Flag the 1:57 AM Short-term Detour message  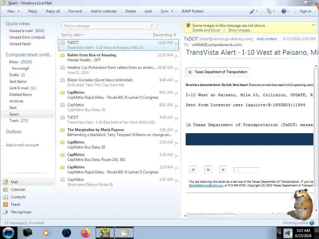[x=176, y=181]
